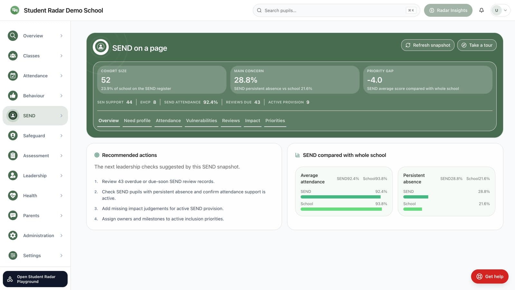The height and width of the screenshot is (290, 515).
Task: Expand the Parents sidebar chevron
Action: 61,216
